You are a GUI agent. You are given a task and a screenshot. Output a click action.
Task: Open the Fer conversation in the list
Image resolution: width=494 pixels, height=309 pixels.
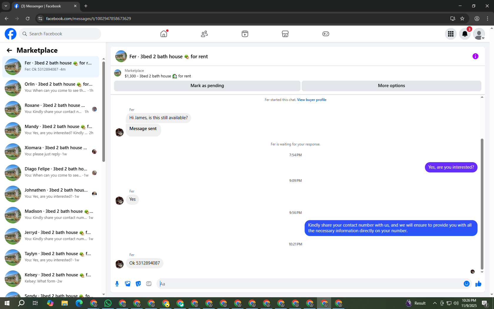click(51, 67)
